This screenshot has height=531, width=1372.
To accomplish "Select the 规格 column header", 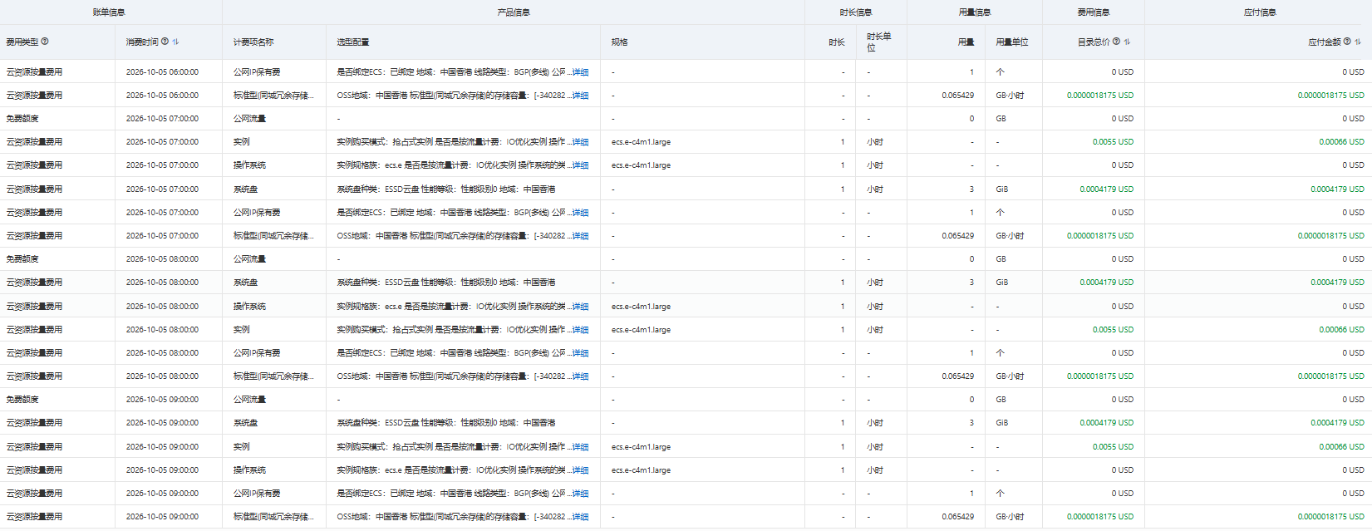I will pyautogui.click(x=619, y=42).
